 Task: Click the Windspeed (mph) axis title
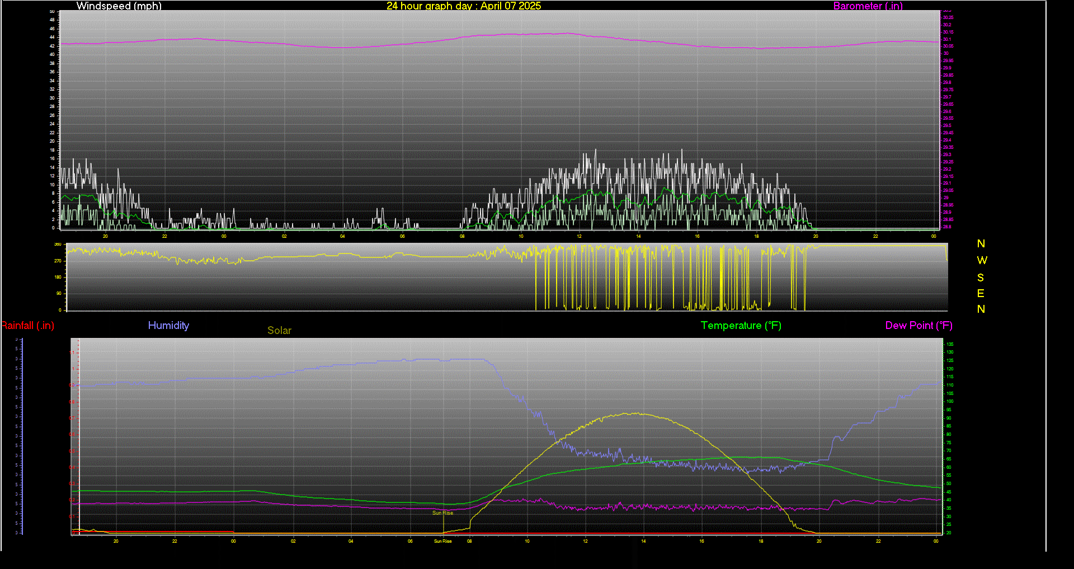119,6
